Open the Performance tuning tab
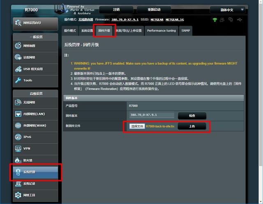Screen dimensions: 263x204 [161, 31]
